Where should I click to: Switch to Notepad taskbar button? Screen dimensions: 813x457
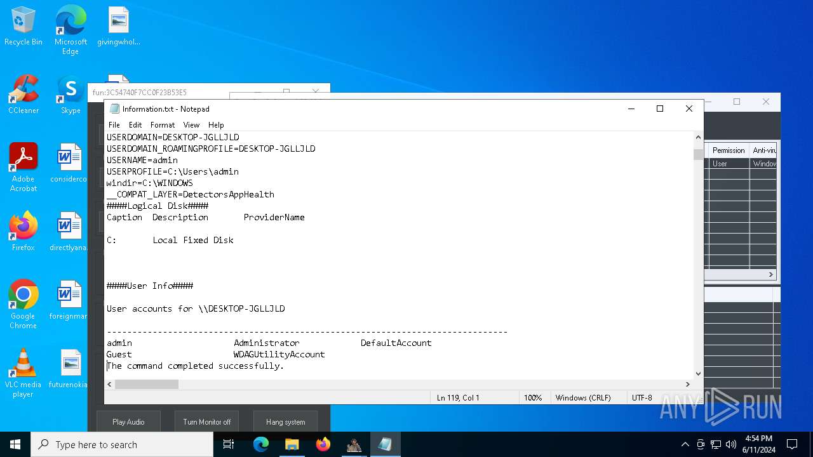(385, 444)
